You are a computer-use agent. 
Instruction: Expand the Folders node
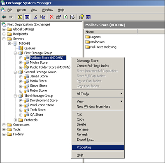click(4, 134)
